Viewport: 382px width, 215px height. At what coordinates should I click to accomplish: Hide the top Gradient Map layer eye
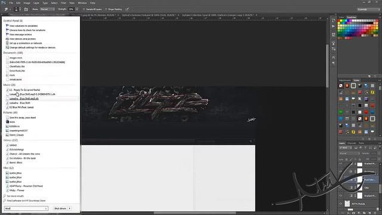click(x=341, y=164)
